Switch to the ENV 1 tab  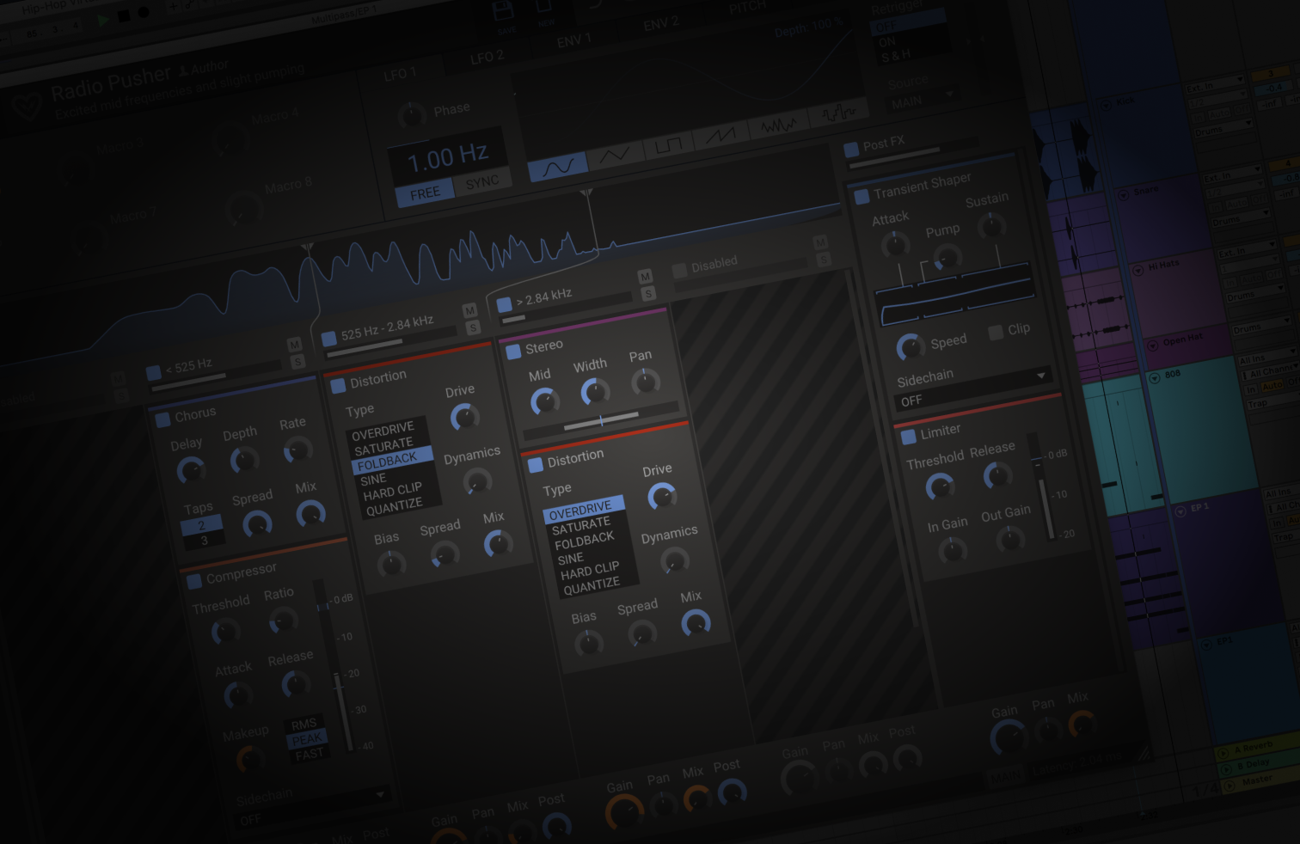pyautogui.click(x=574, y=38)
